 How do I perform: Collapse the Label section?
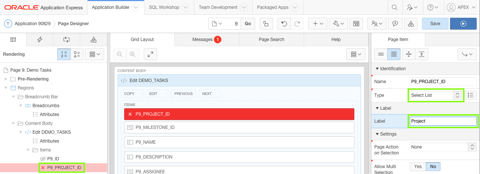(377, 108)
